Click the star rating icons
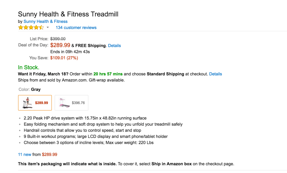This screenshot has height=173, width=287. pyautogui.click(x=31, y=28)
